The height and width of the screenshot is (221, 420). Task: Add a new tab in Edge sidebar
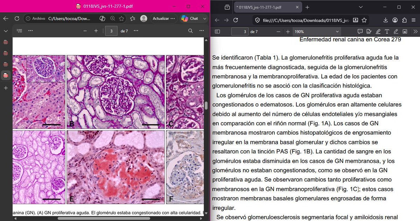point(6,88)
